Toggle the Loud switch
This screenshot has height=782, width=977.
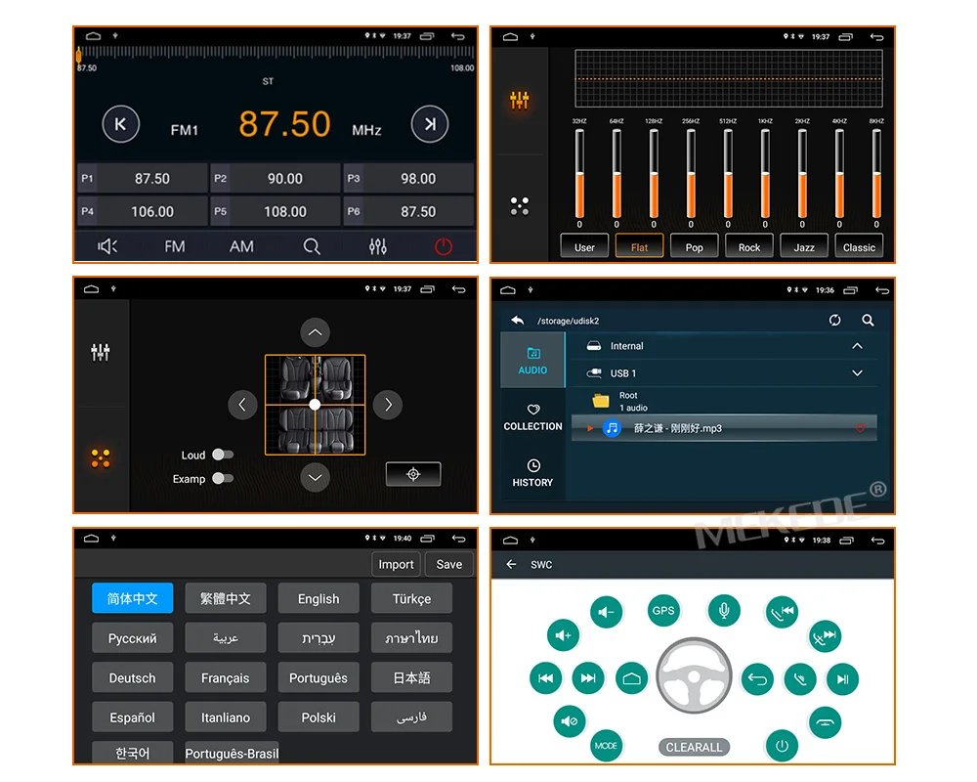[223, 455]
